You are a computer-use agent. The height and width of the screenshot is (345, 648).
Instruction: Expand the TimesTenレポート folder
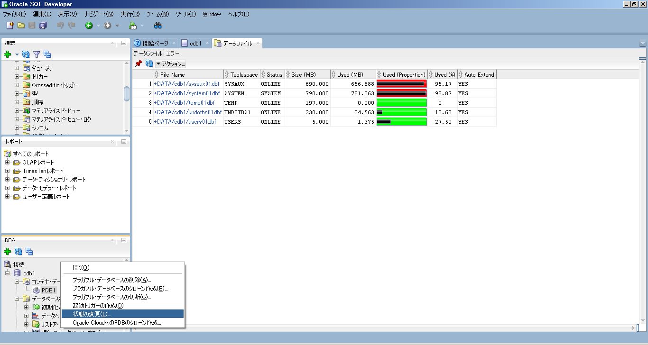pyautogui.click(x=8, y=171)
